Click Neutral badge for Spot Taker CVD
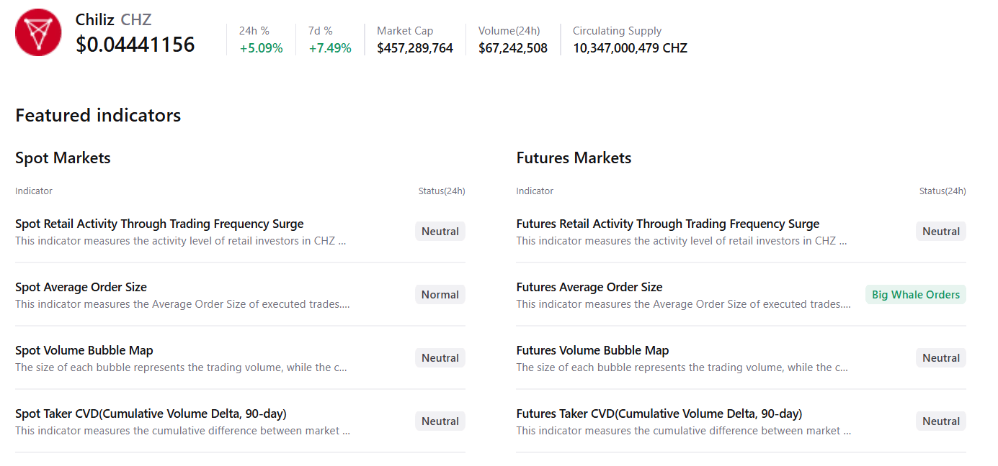998x466 pixels. [x=440, y=421]
